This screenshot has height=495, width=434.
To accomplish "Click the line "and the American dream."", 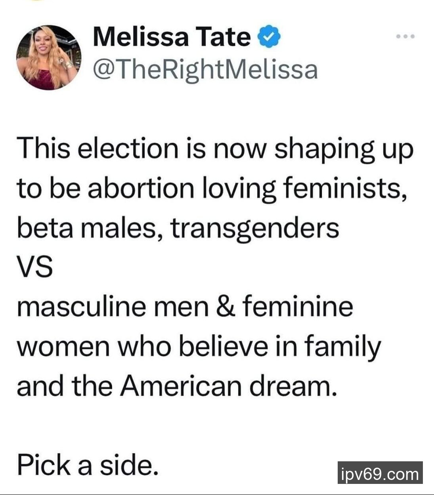I will 176,386.
